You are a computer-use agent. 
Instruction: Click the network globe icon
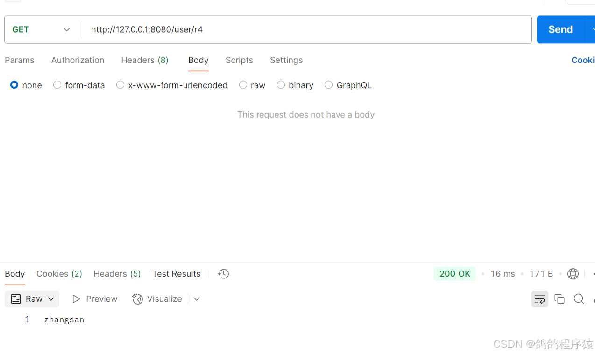pos(573,274)
